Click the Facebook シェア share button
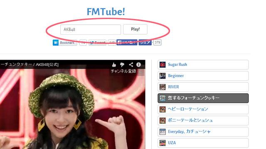Screen dimensions: 266x149 [145, 42]
